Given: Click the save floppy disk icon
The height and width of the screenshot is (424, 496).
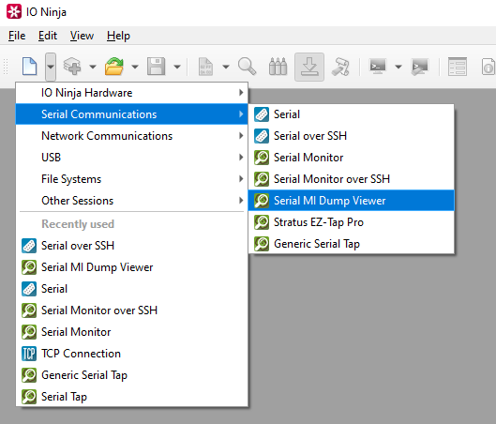Looking at the screenshot, I should 157,67.
